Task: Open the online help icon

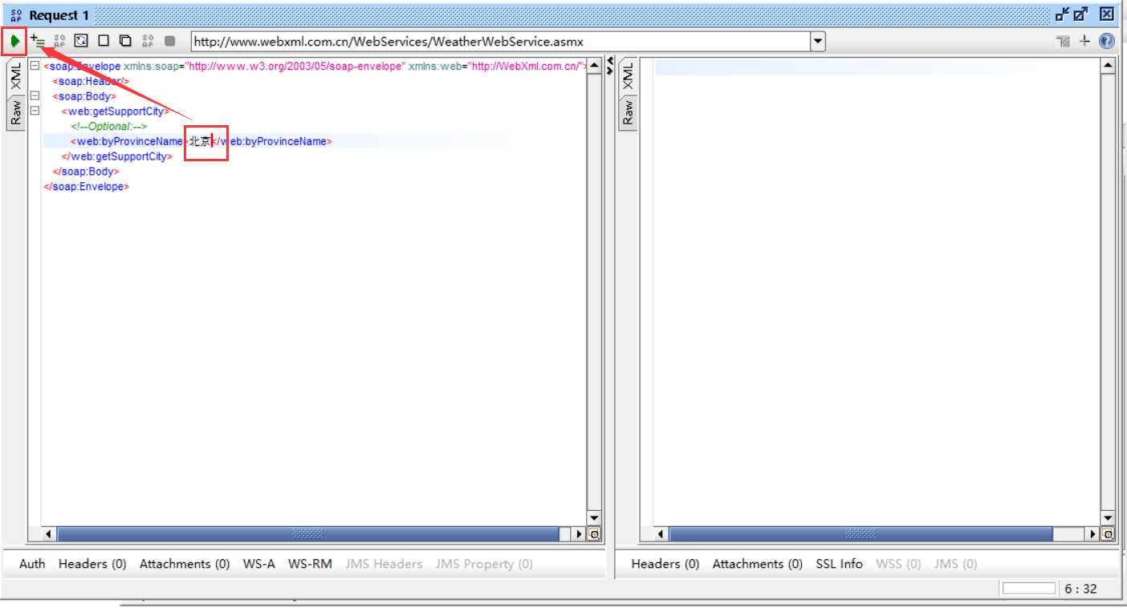Action: pyautogui.click(x=1106, y=41)
